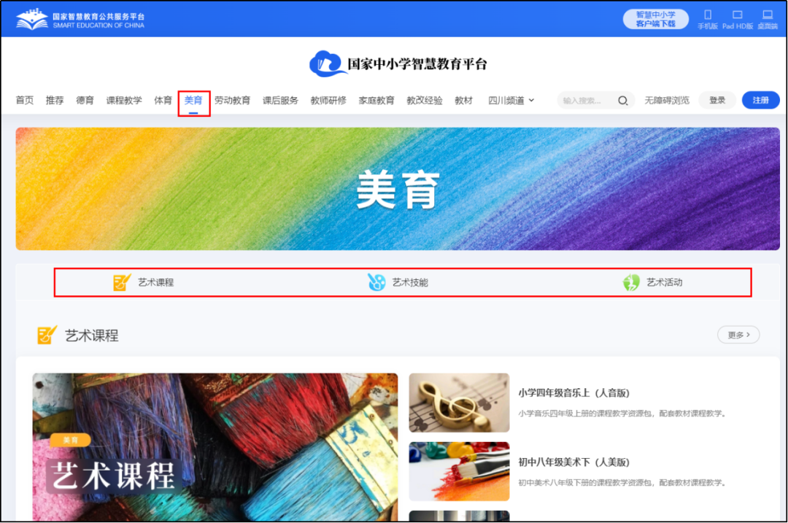Switch to the 课程教学 tab
Screen dimensions: 788x523
(x=125, y=100)
